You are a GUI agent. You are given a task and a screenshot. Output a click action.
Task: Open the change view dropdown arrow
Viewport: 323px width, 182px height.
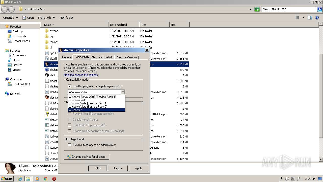click(x=303, y=18)
